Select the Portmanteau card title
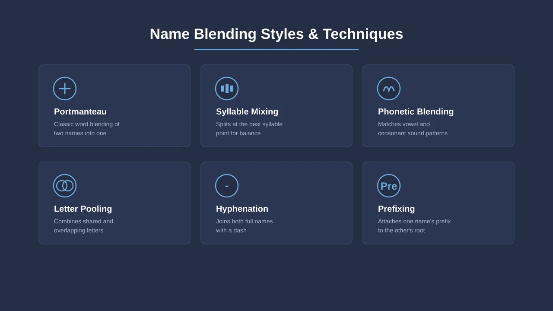The width and height of the screenshot is (553, 311). [x=80, y=111]
